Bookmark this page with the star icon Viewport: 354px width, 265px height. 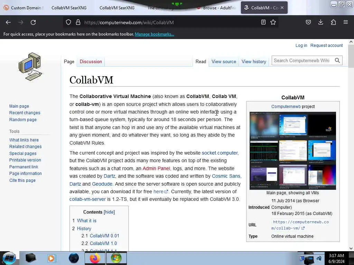pos(273,22)
